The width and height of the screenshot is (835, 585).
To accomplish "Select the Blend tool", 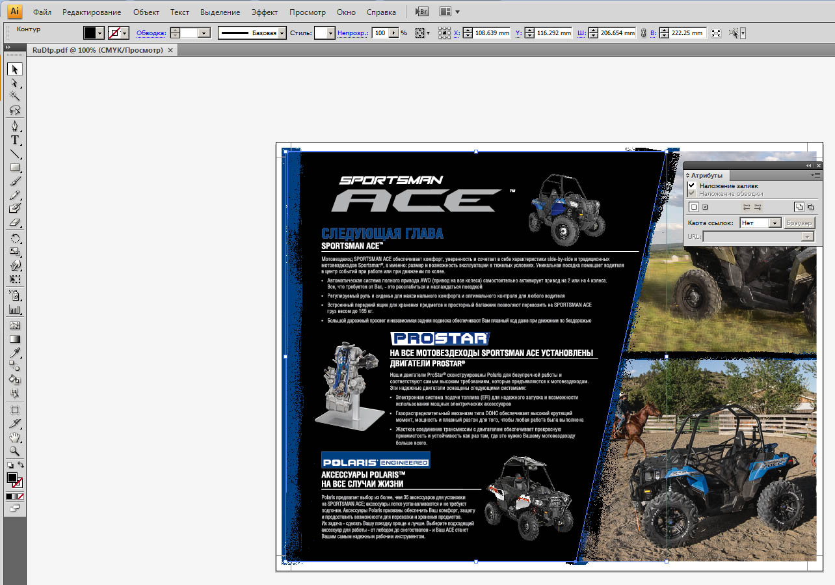I will point(15,366).
